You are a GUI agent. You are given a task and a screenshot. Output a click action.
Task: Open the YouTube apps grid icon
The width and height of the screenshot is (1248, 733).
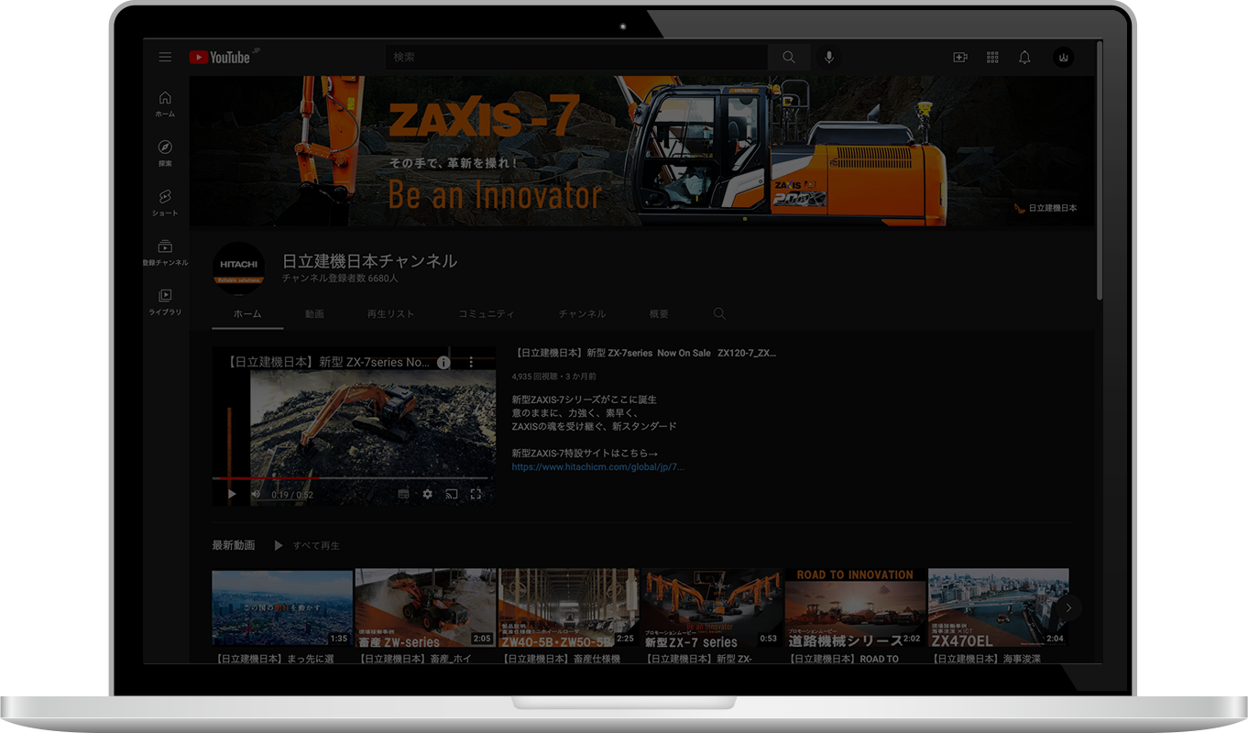992,57
